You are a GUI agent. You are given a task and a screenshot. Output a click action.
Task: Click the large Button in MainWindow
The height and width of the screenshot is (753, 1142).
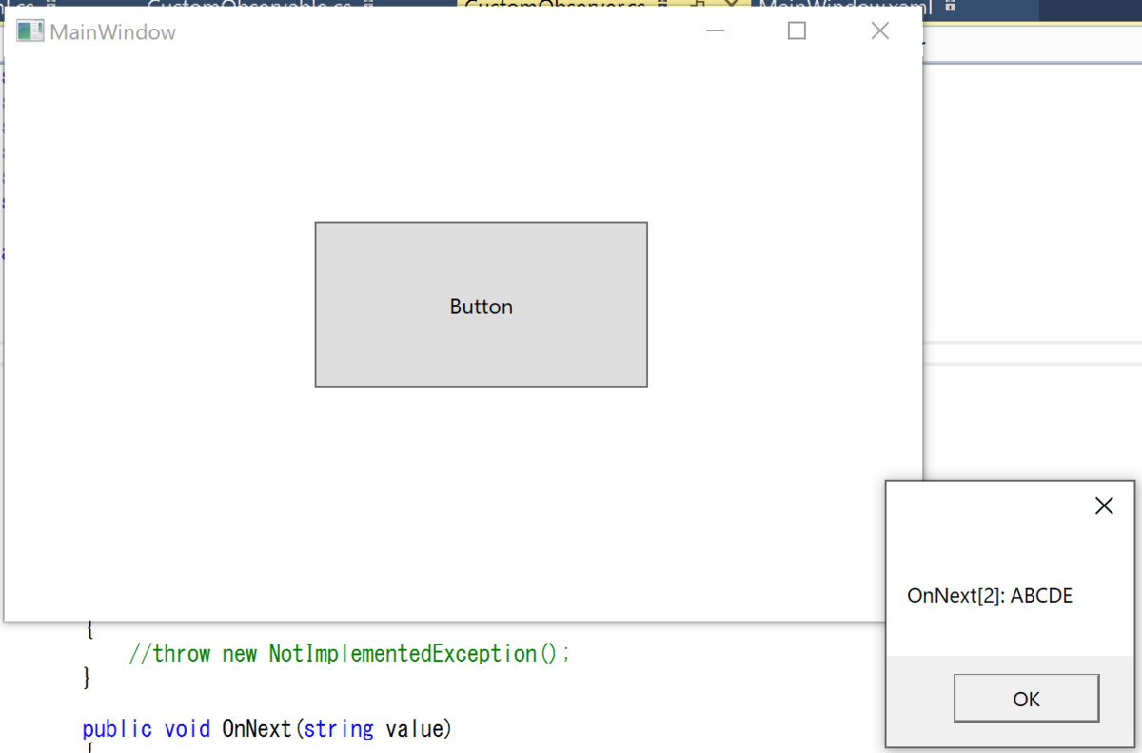coord(482,305)
